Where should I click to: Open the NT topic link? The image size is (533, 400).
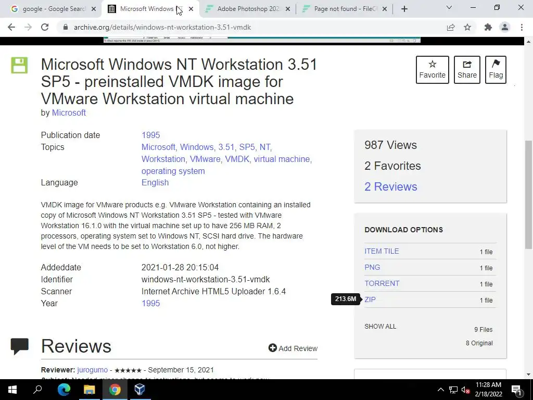pos(265,147)
